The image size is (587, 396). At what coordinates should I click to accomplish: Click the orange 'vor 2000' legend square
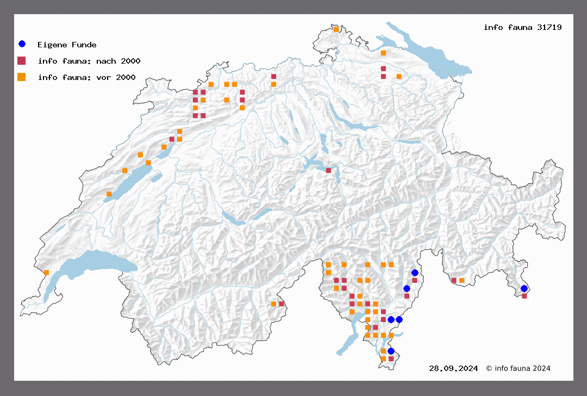pyautogui.click(x=22, y=77)
